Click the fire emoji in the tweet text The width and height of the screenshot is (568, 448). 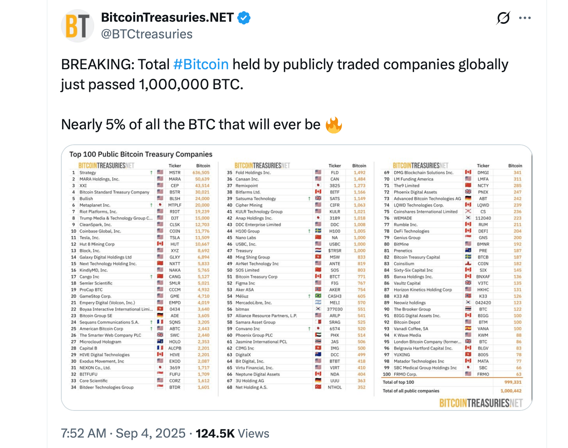(x=333, y=124)
